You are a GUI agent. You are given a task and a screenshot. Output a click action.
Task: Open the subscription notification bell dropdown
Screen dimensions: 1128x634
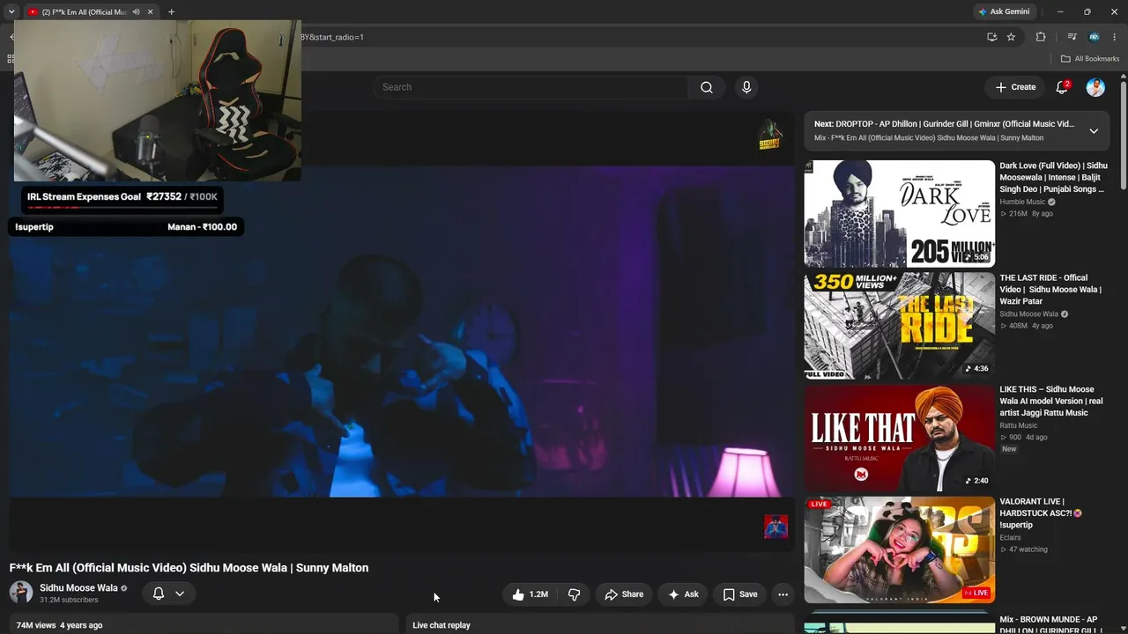click(168, 593)
